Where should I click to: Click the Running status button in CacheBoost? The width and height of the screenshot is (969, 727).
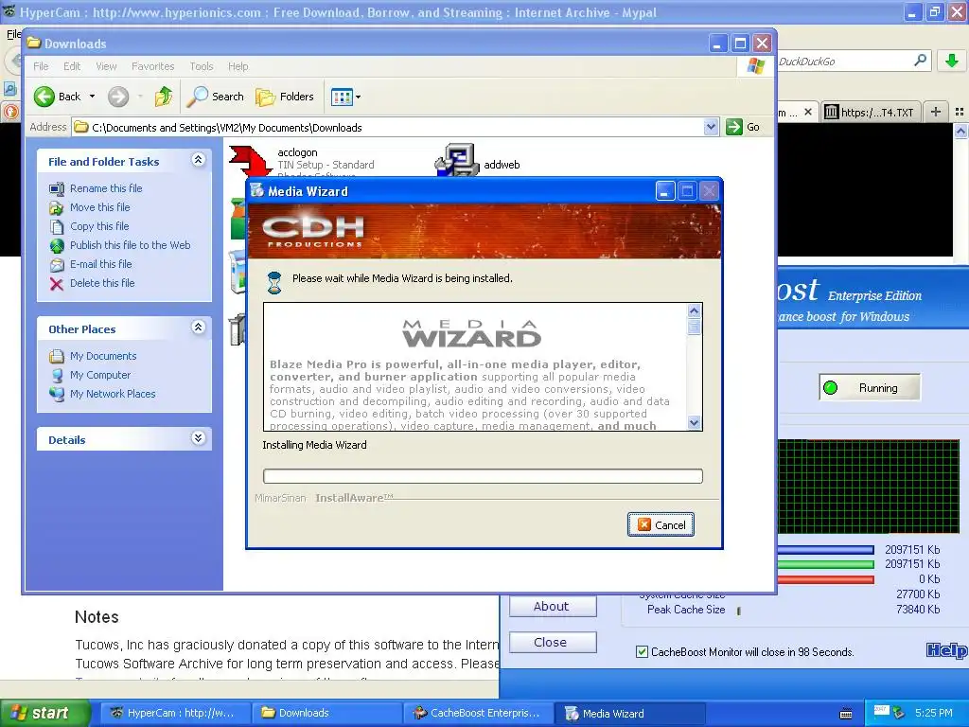[x=869, y=387]
